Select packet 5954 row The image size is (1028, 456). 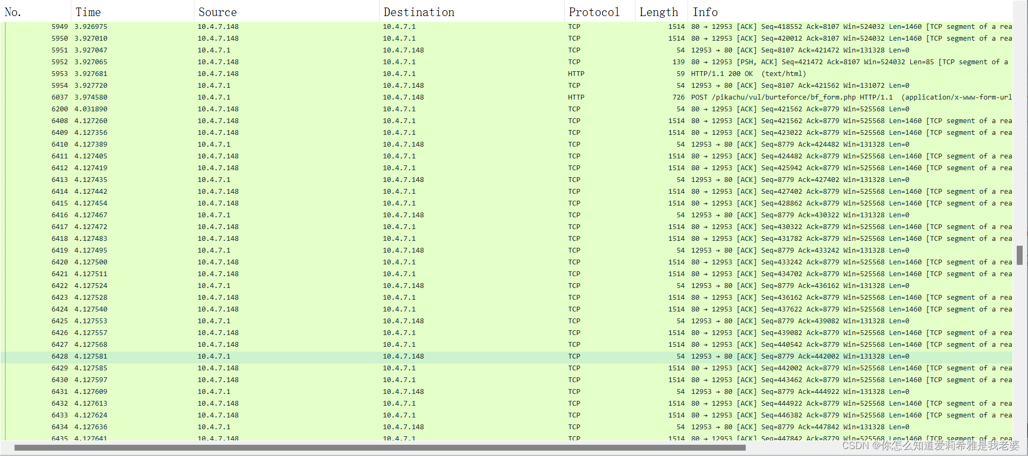point(506,86)
